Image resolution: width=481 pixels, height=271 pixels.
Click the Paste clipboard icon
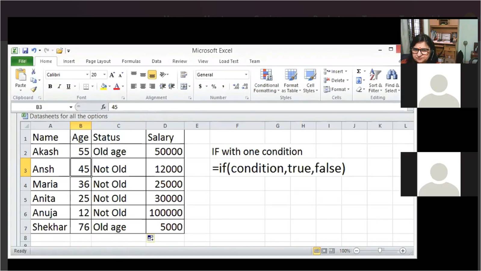(21, 75)
